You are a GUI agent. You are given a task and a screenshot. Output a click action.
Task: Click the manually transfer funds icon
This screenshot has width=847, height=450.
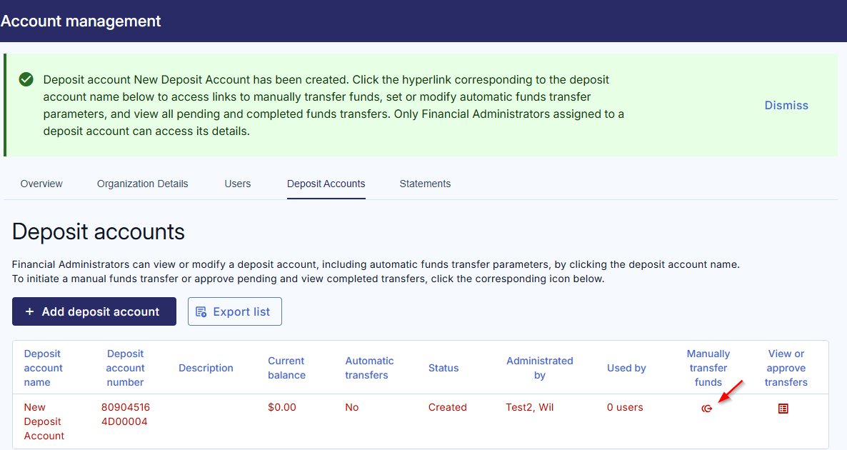coord(707,409)
